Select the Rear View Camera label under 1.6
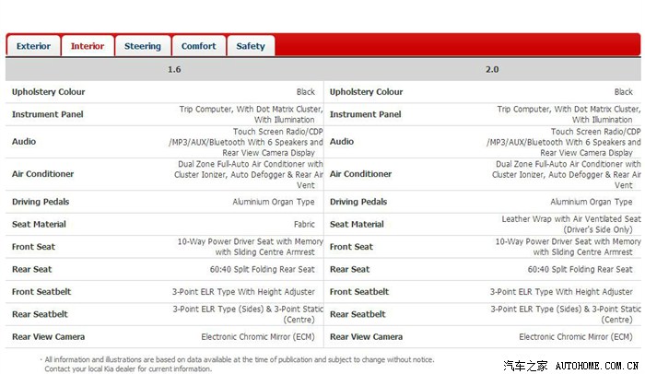Viewport: 645px width, 374px height. [48, 337]
